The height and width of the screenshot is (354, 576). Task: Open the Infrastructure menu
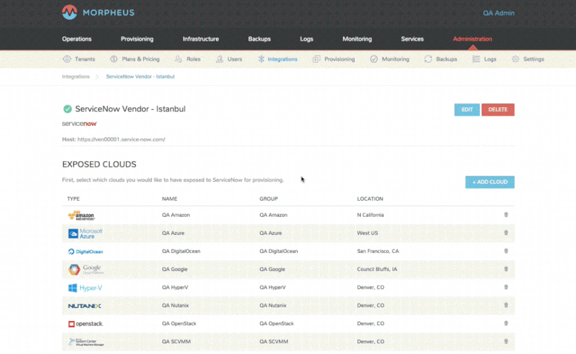coord(201,39)
